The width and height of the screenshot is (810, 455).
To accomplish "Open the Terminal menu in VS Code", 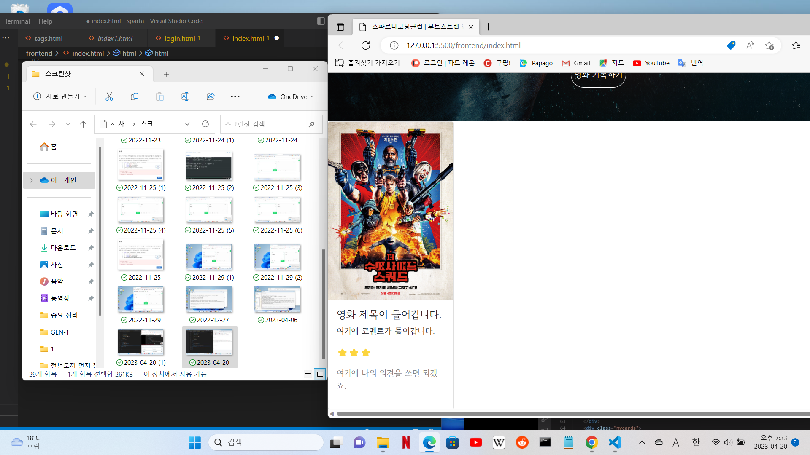I will coord(17,21).
